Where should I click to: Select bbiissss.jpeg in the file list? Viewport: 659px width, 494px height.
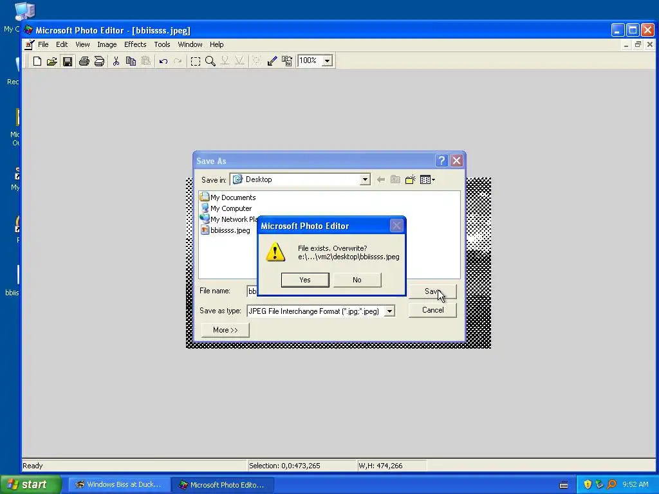coord(225,230)
